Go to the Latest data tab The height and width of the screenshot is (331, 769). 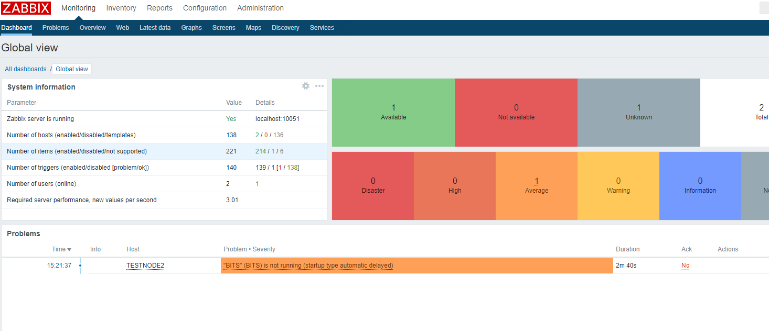(x=155, y=28)
